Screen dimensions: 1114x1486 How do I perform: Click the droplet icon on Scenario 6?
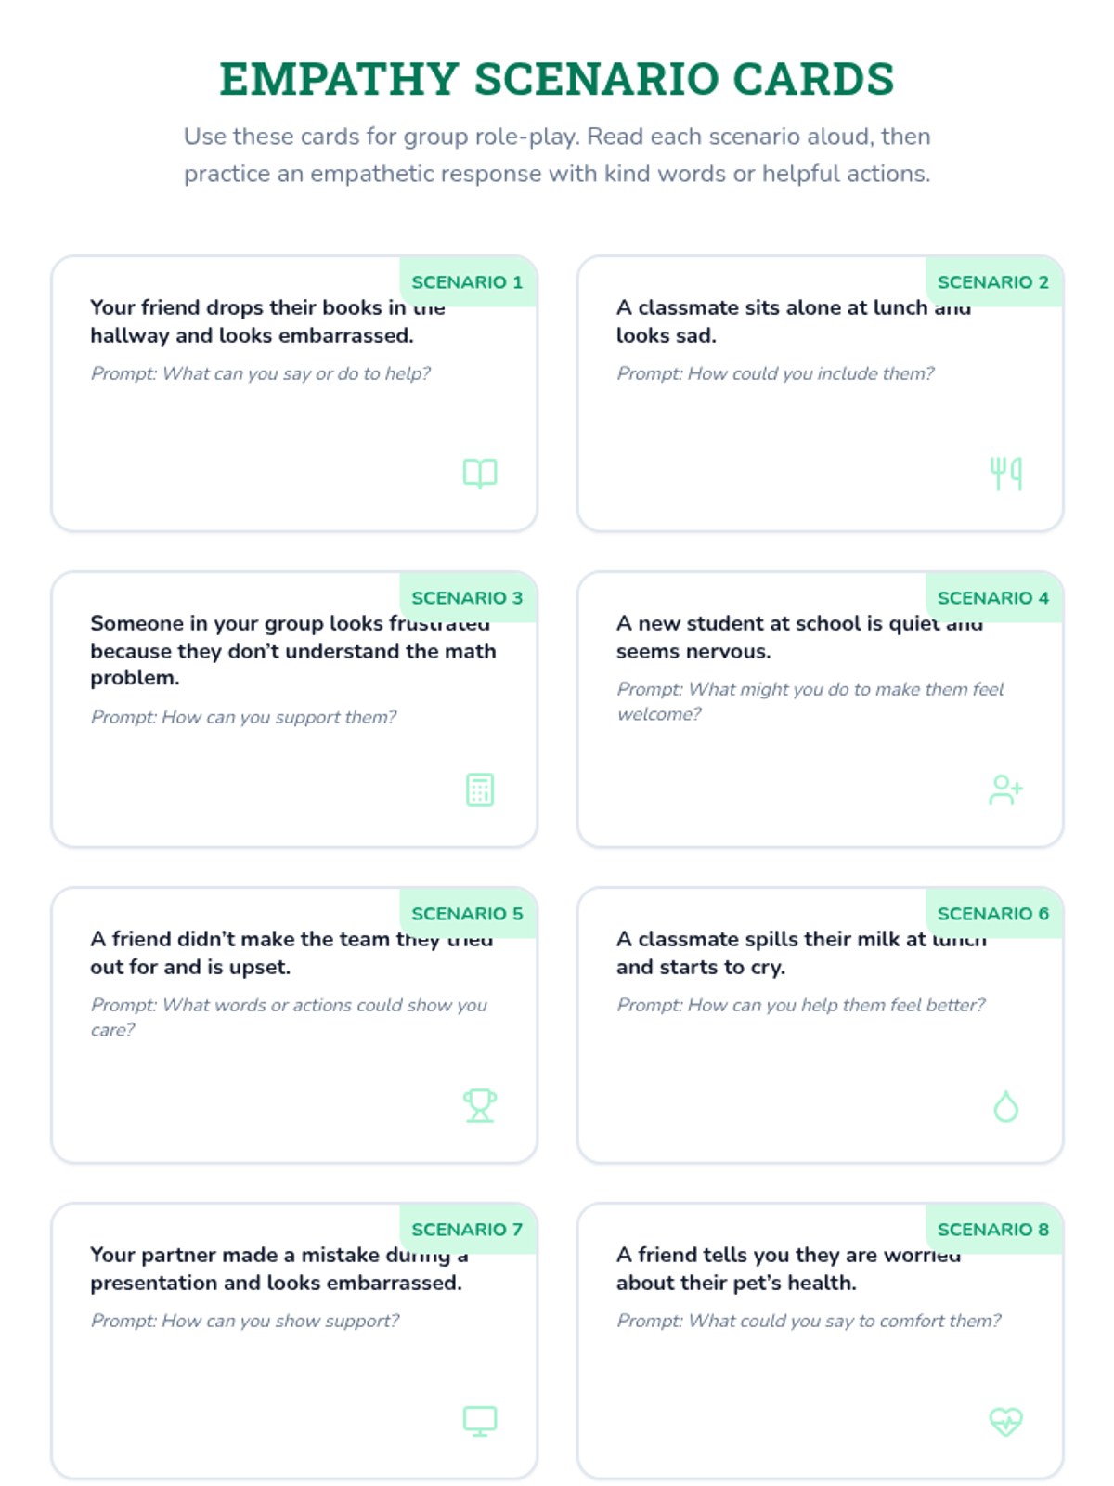click(1006, 1106)
